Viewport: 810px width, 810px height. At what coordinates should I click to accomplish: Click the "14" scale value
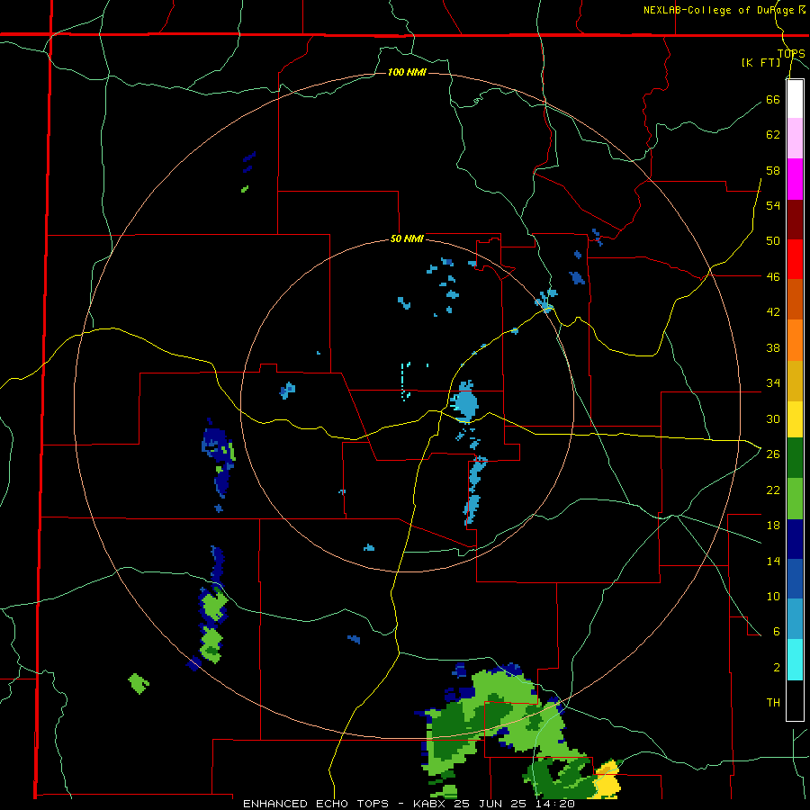[773, 561]
